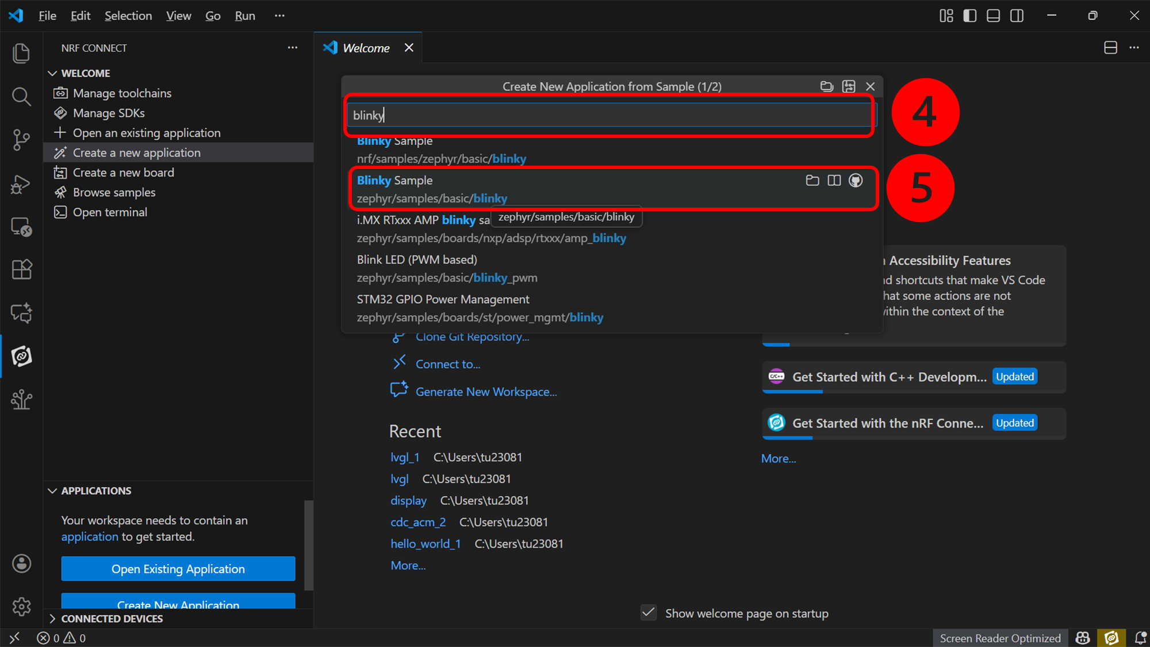Screen dimensions: 1150x647
Task: Open the Extensions view icon
Action: coord(21,269)
